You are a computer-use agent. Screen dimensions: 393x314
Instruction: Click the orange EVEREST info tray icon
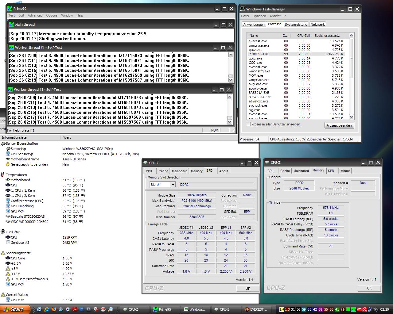click(343, 309)
